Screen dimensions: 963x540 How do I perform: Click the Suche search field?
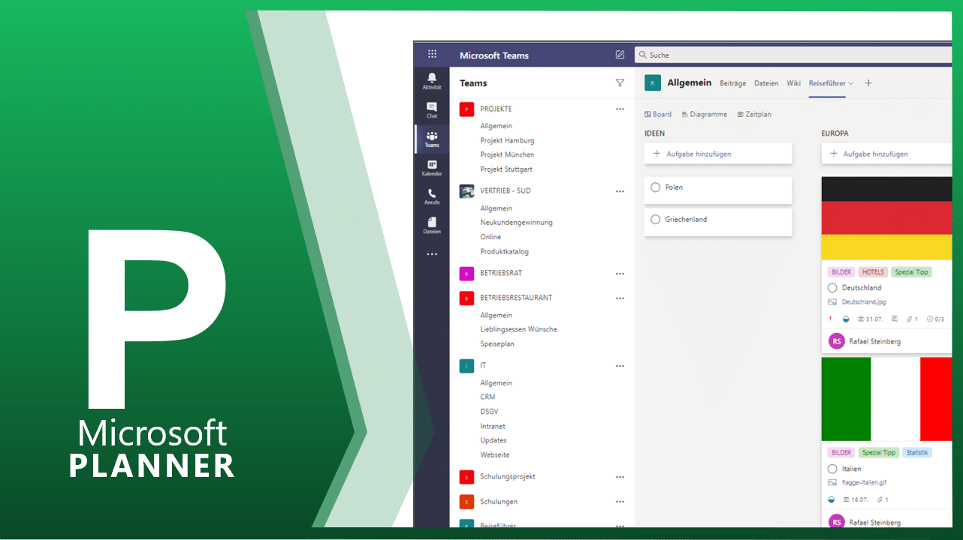coord(789,55)
